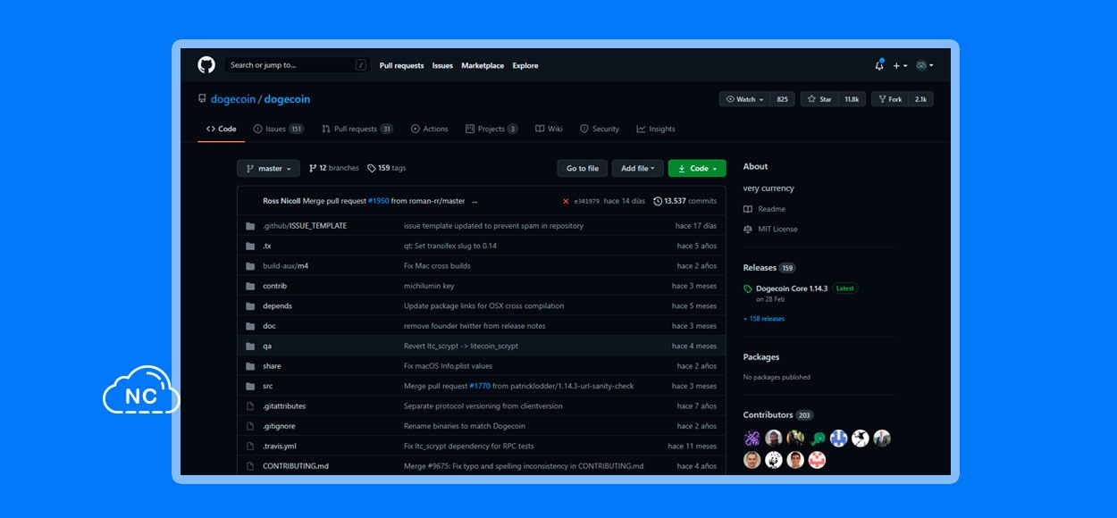
Task: Switch to the Projects tab
Action: coord(491,129)
